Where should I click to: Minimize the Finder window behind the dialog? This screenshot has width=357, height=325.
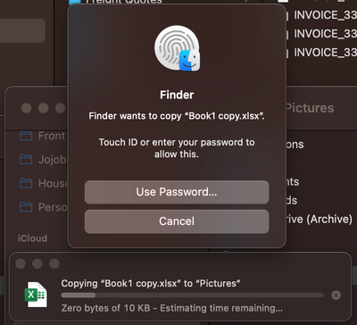click(x=44, y=108)
